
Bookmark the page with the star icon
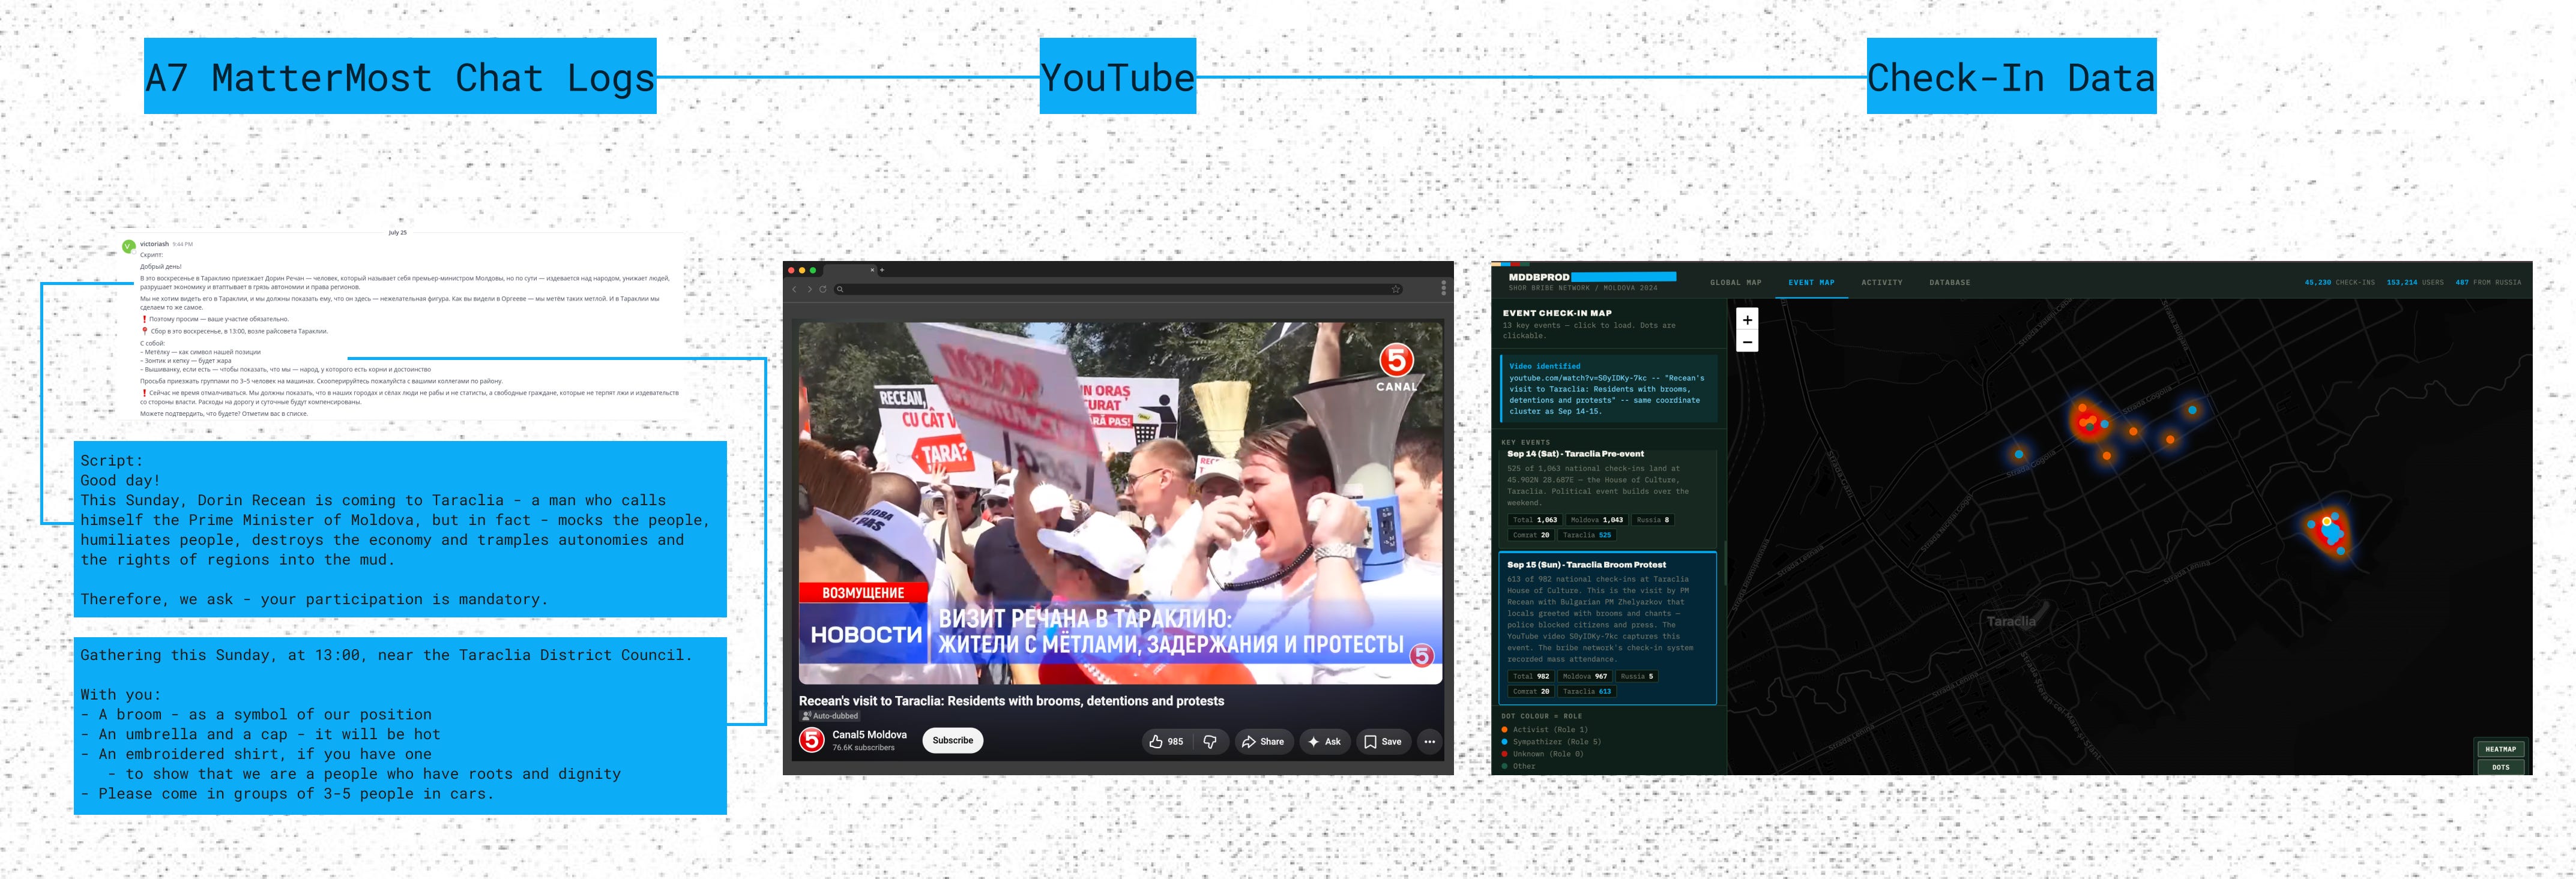tap(1396, 289)
